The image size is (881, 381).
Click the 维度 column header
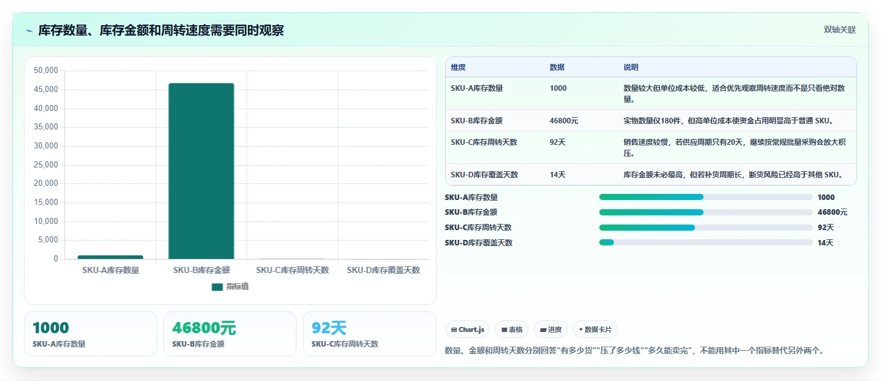pos(458,67)
